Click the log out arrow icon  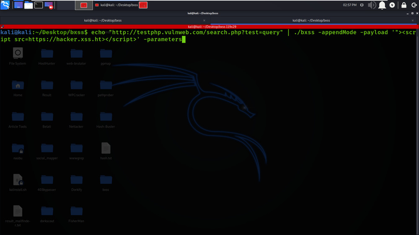coord(414,5)
